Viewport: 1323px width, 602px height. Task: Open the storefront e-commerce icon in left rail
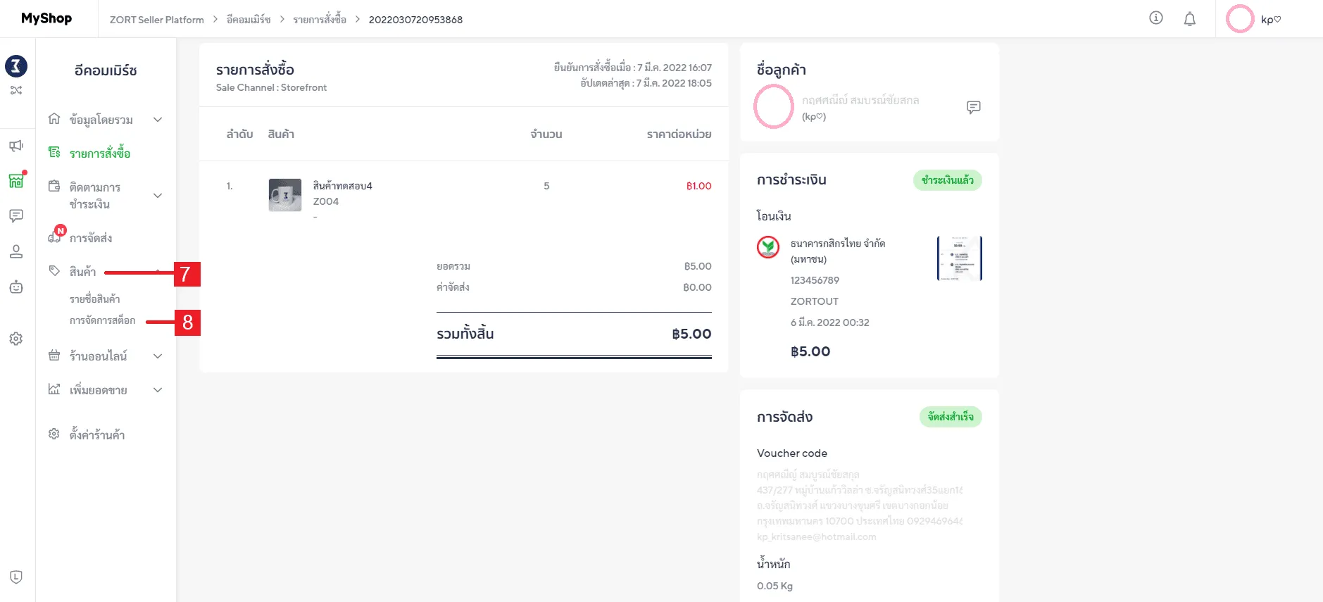[x=16, y=181]
